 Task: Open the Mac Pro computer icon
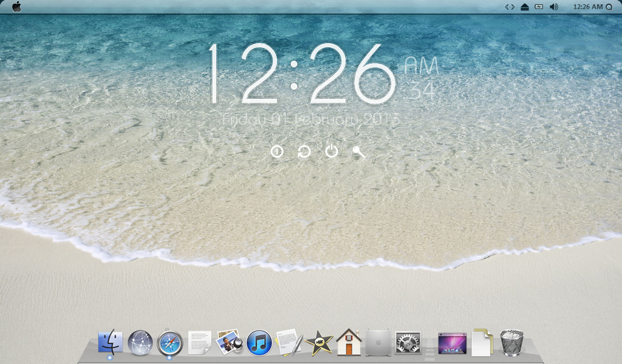378,343
